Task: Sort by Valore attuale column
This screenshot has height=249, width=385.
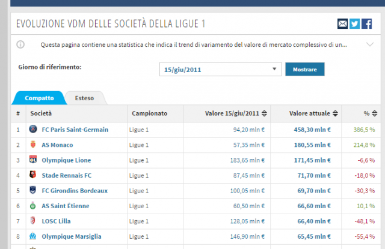Action: click(313, 113)
